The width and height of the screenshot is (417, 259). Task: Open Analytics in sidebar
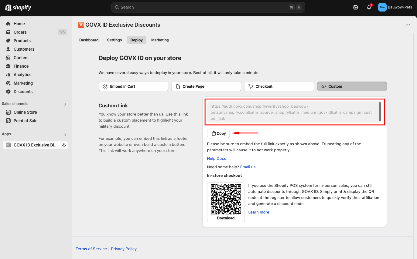(22, 75)
